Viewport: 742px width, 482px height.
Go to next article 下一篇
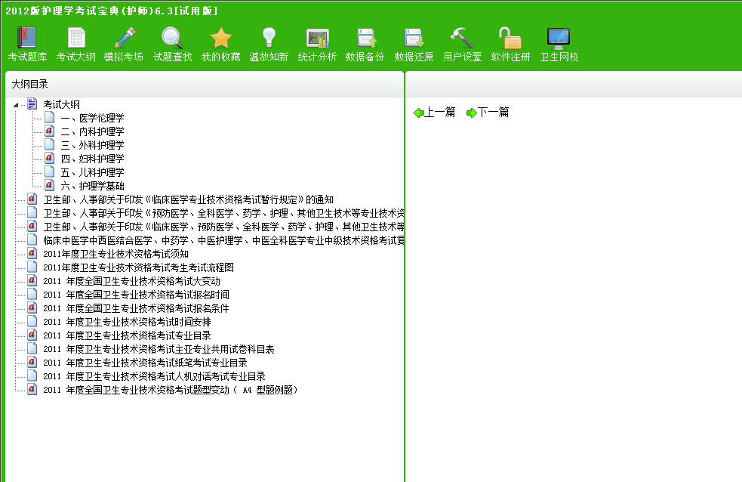pyautogui.click(x=488, y=113)
